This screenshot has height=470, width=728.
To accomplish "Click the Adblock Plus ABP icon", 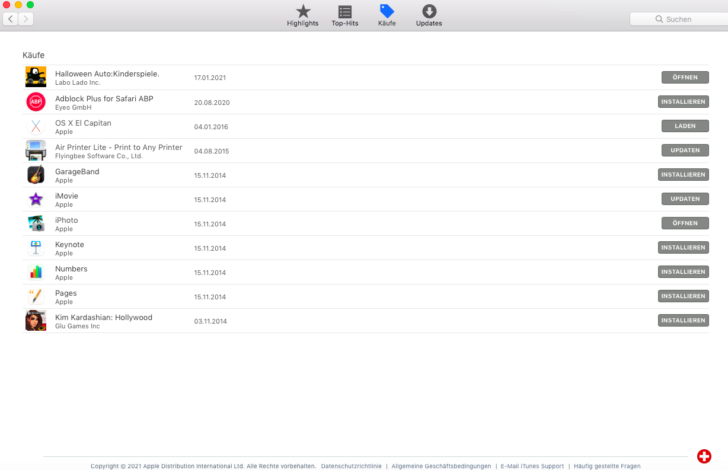I will click(36, 101).
